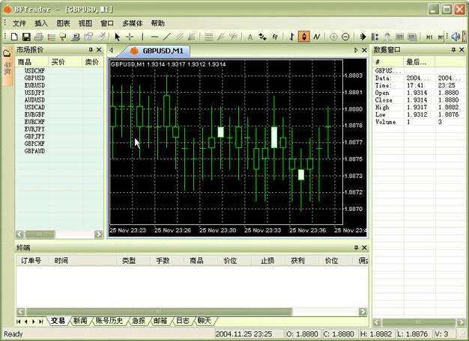Screen dimensions: 469x341
Task: Select the diagonal trendline tool
Action: tap(166, 37)
